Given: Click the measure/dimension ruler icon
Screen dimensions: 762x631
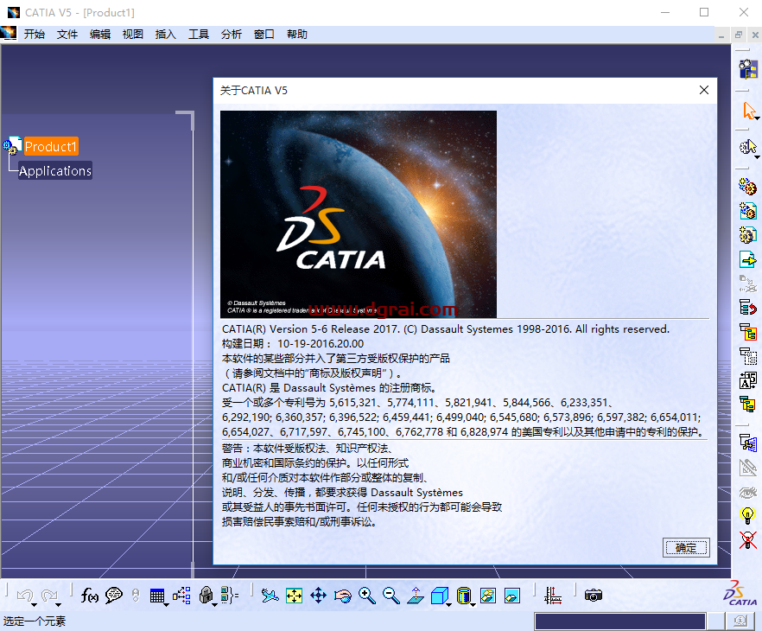Looking at the screenshot, I should (x=553, y=595).
